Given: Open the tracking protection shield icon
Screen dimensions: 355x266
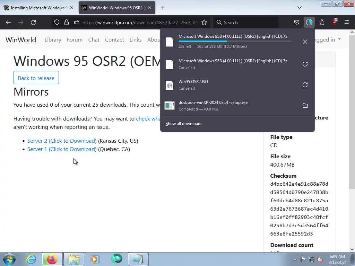Looking at the screenshot, I should (x=57, y=23).
